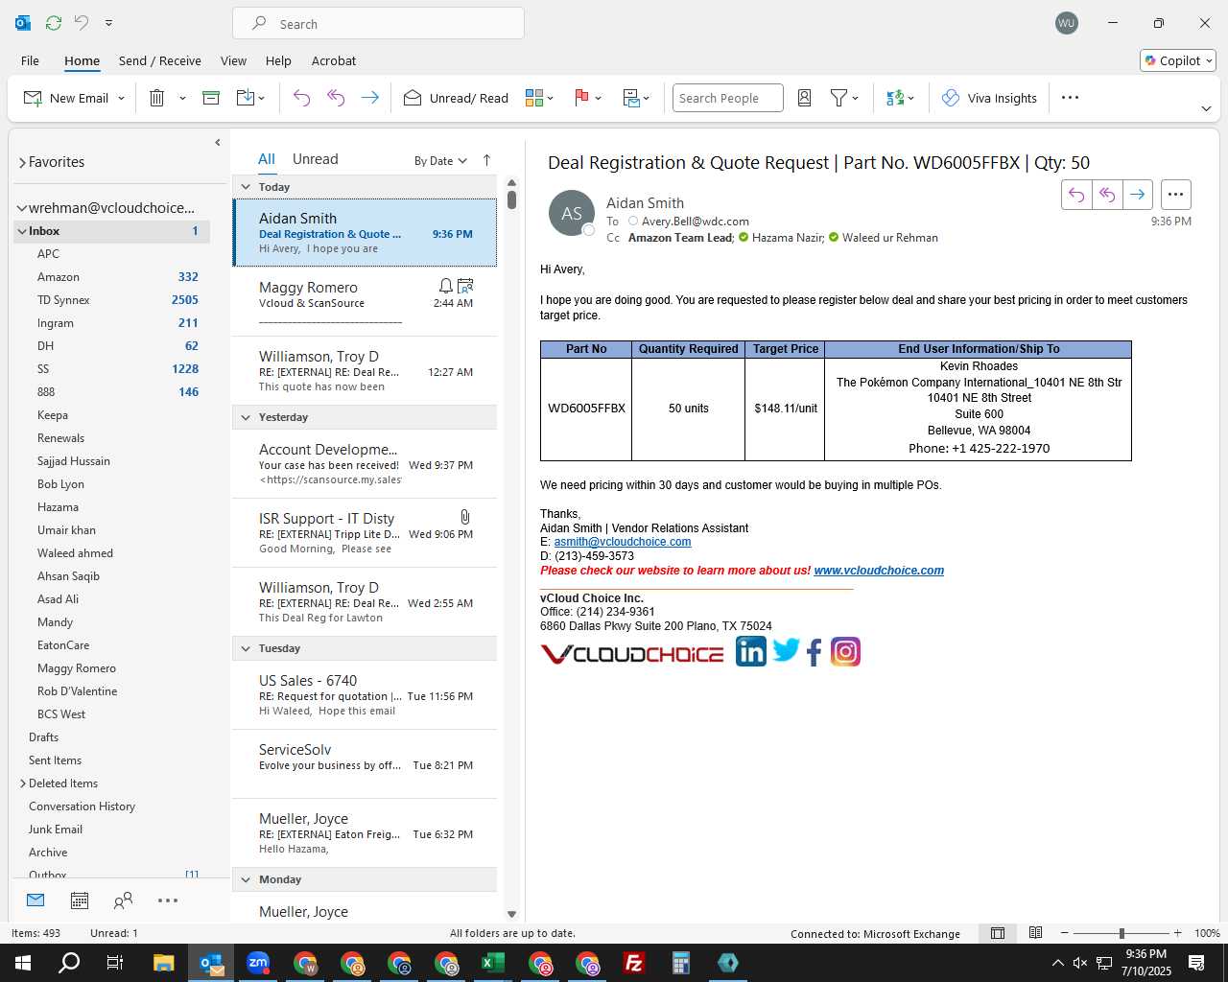Click the LinkedIn icon in signature
This screenshot has height=982, width=1228.
pos(751,651)
